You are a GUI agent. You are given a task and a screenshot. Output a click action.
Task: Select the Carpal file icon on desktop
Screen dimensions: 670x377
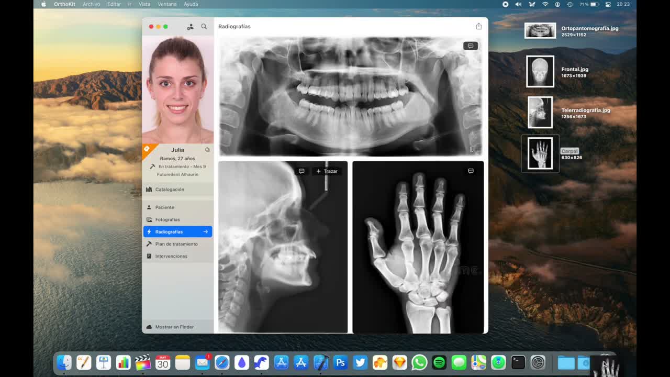point(540,153)
